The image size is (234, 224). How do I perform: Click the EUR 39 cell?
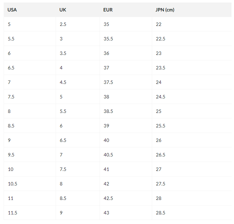pos(106,126)
